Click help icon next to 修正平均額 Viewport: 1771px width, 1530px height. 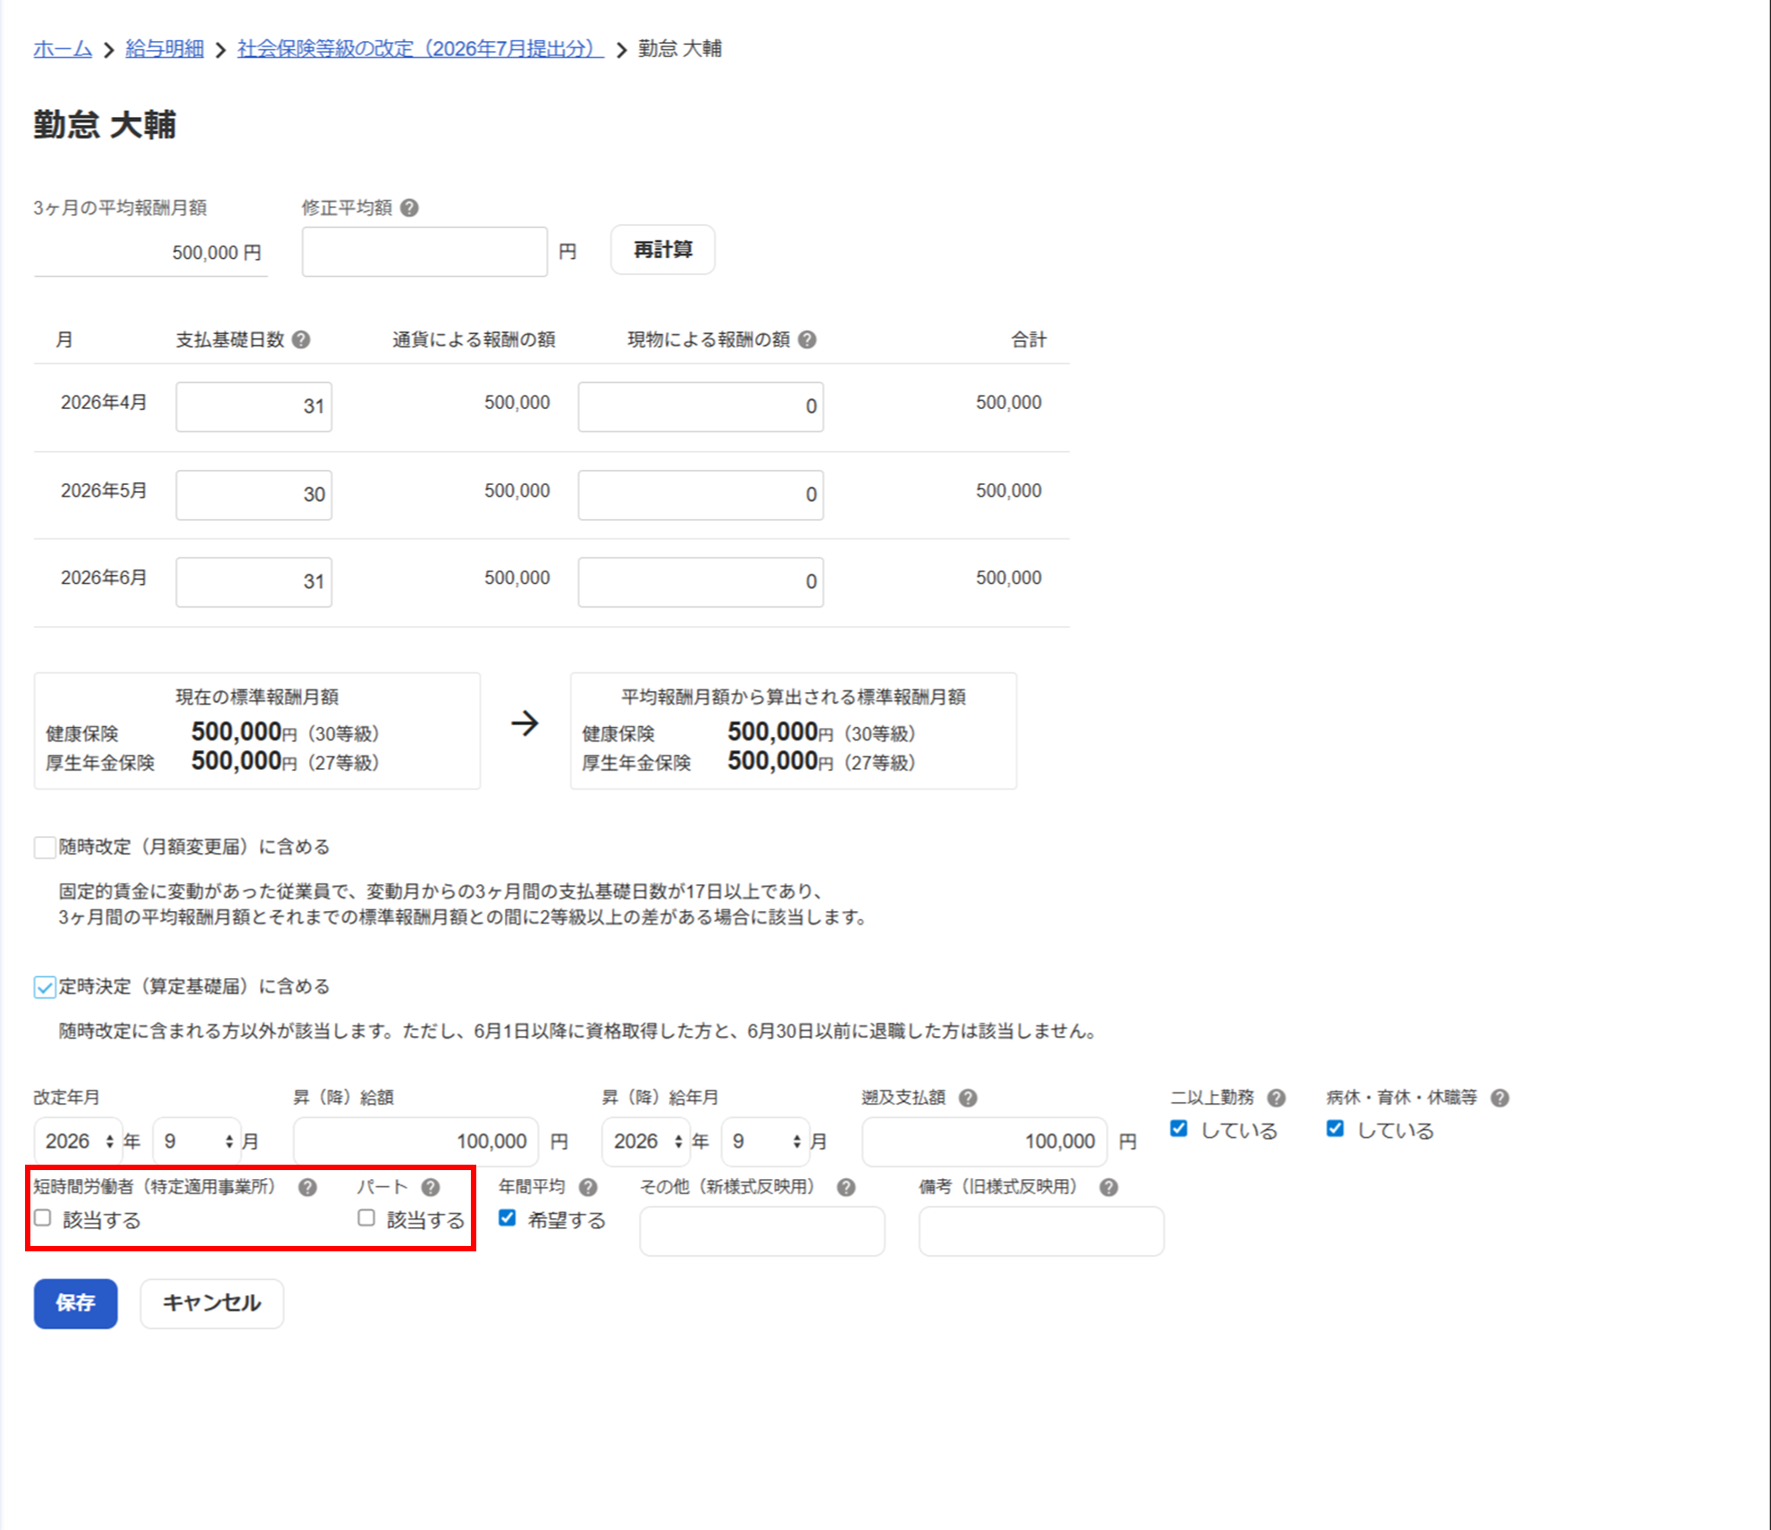409,208
